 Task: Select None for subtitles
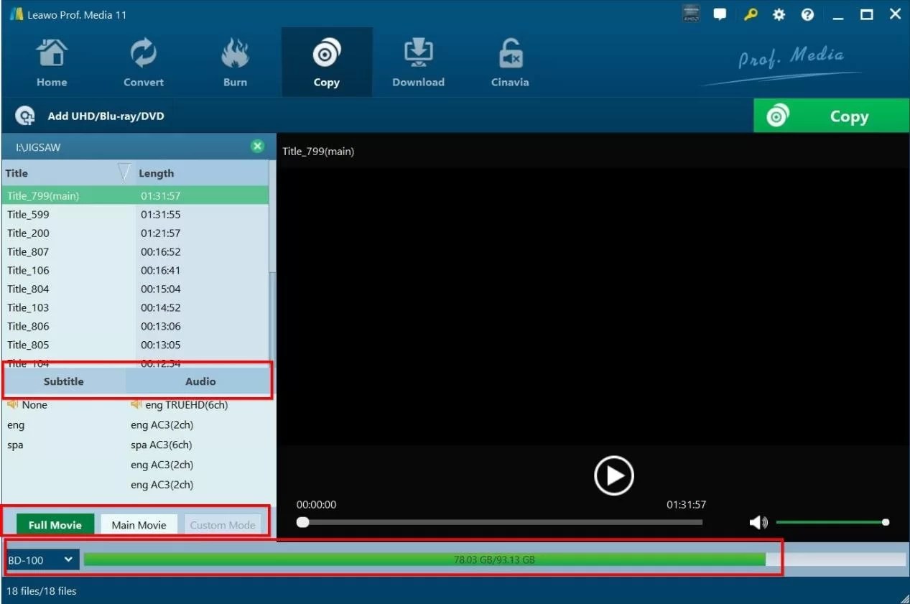[x=32, y=404]
